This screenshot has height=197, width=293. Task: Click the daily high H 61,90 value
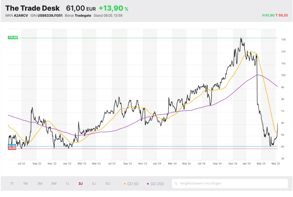click(268, 16)
